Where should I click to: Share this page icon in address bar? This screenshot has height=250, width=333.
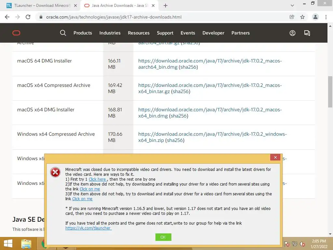tap(292, 17)
